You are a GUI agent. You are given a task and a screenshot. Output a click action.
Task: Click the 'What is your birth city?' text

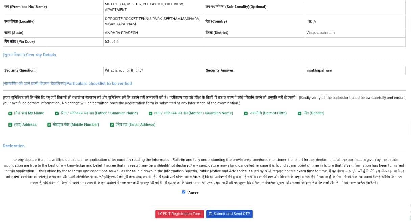click(x=124, y=71)
